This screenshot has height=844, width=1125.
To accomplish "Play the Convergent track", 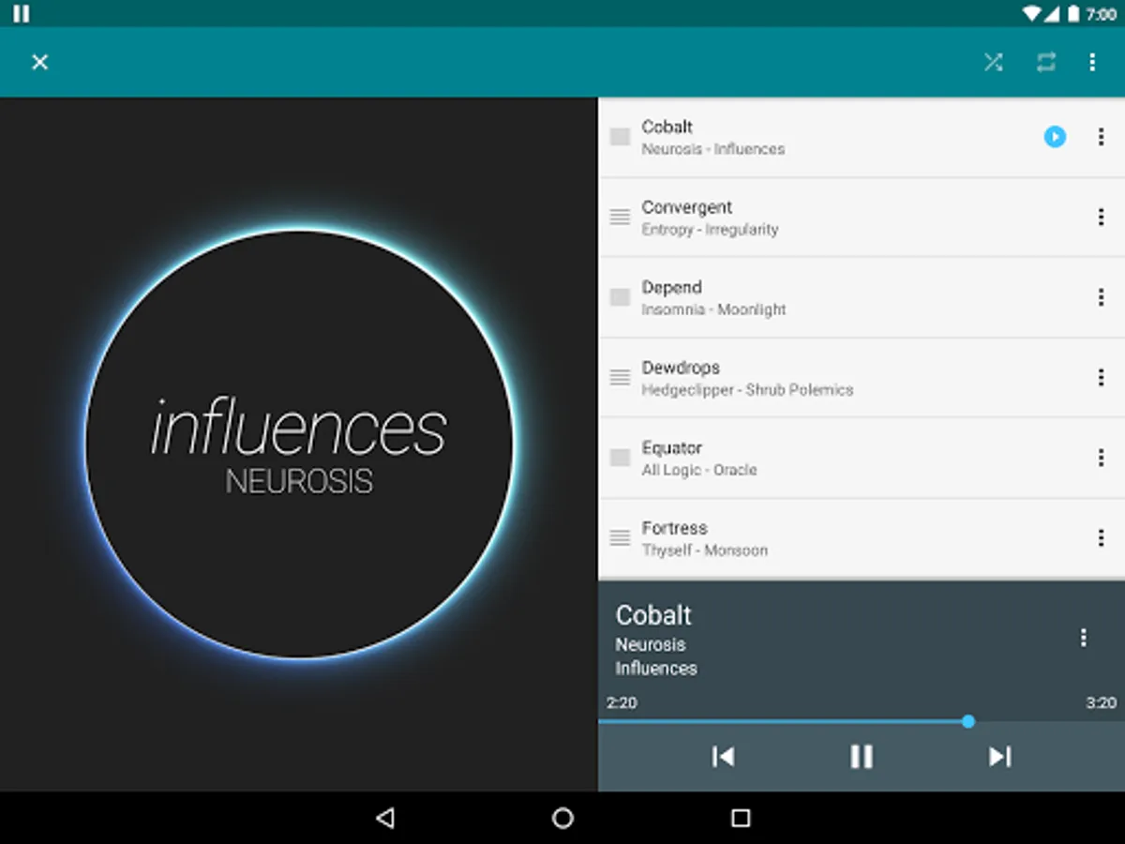I will [x=862, y=217].
